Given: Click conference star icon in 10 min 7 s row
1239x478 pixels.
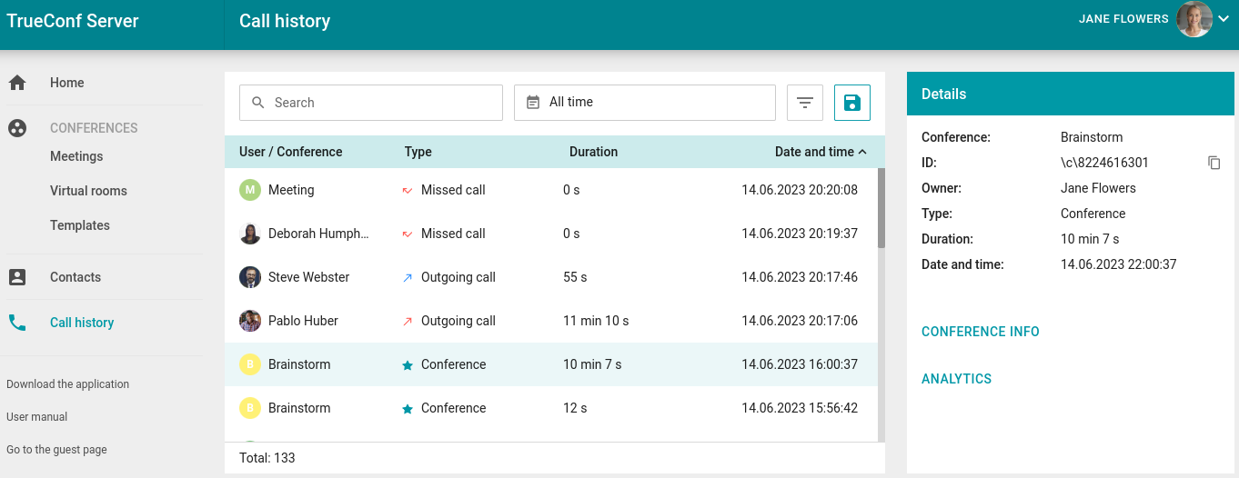Looking at the screenshot, I should pyautogui.click(x=408, y=365).
